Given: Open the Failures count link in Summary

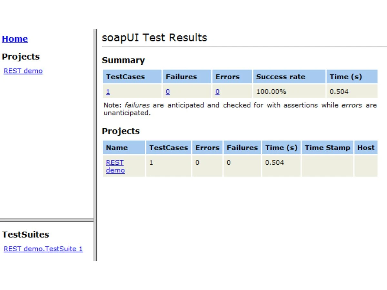Looking at the screenshot, I should tap(168, 92).
